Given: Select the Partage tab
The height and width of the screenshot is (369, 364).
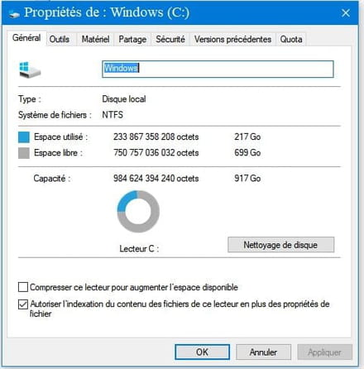Looking at the screenshot, I should point(132,39).
